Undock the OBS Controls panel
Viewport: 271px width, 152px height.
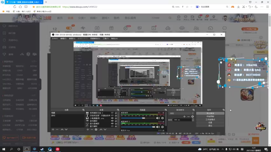[224, 110]
